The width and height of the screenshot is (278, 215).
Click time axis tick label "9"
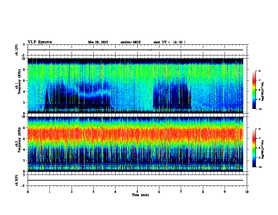[x=225, y=192]
